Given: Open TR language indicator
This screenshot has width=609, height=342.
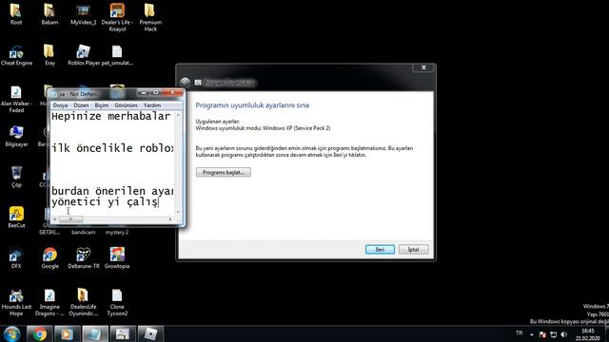Looking at the screenshot, I should pos(520,333).
